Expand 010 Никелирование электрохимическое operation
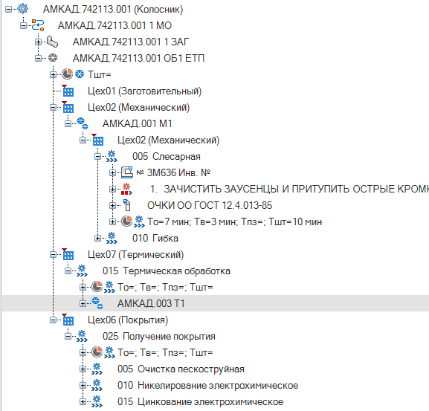 (83, 385)
